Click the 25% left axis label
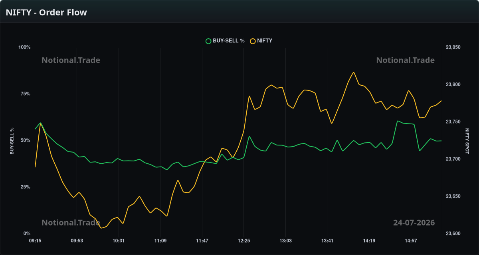The height and width of the screenshot is (255, 479). tap(26, 187)
